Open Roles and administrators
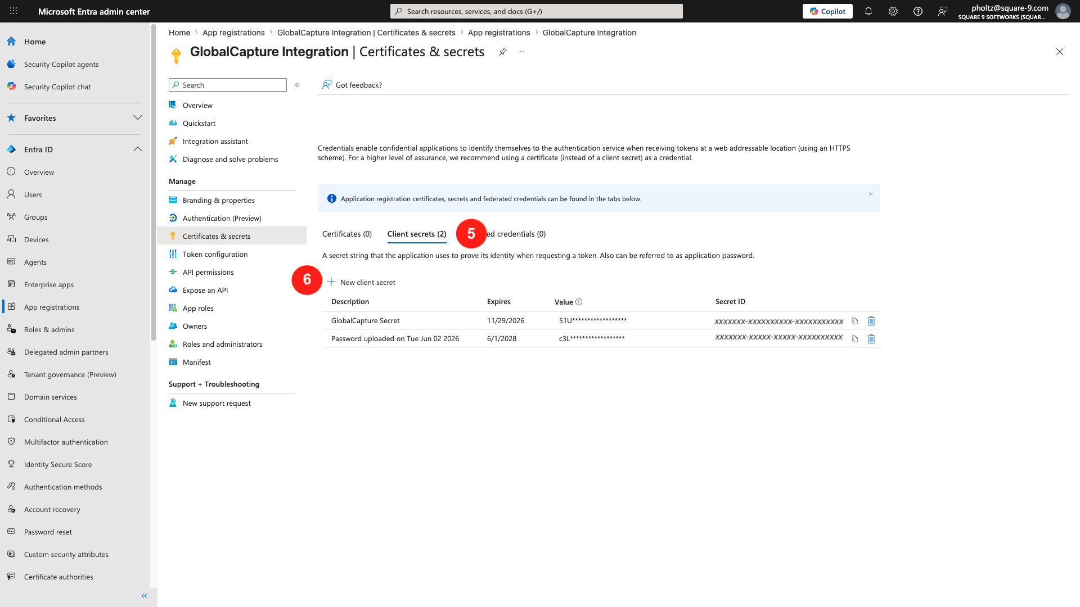The height and width of the screenshot is (607, 1080). pos(222,344)
